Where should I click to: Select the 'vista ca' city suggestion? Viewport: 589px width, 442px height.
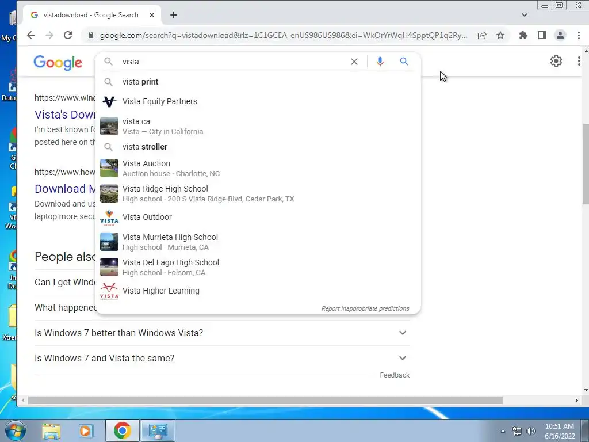click(258, 126)
